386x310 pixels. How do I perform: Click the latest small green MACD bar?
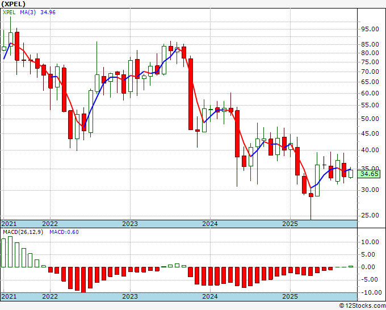tap(351, 266)
